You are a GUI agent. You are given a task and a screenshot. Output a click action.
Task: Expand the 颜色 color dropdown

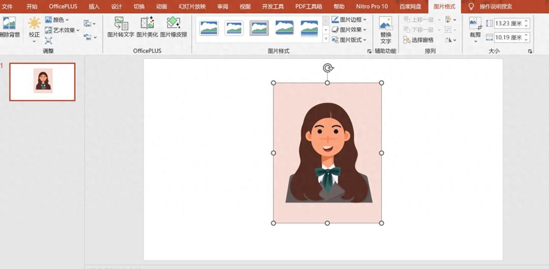tap(57, 20)
